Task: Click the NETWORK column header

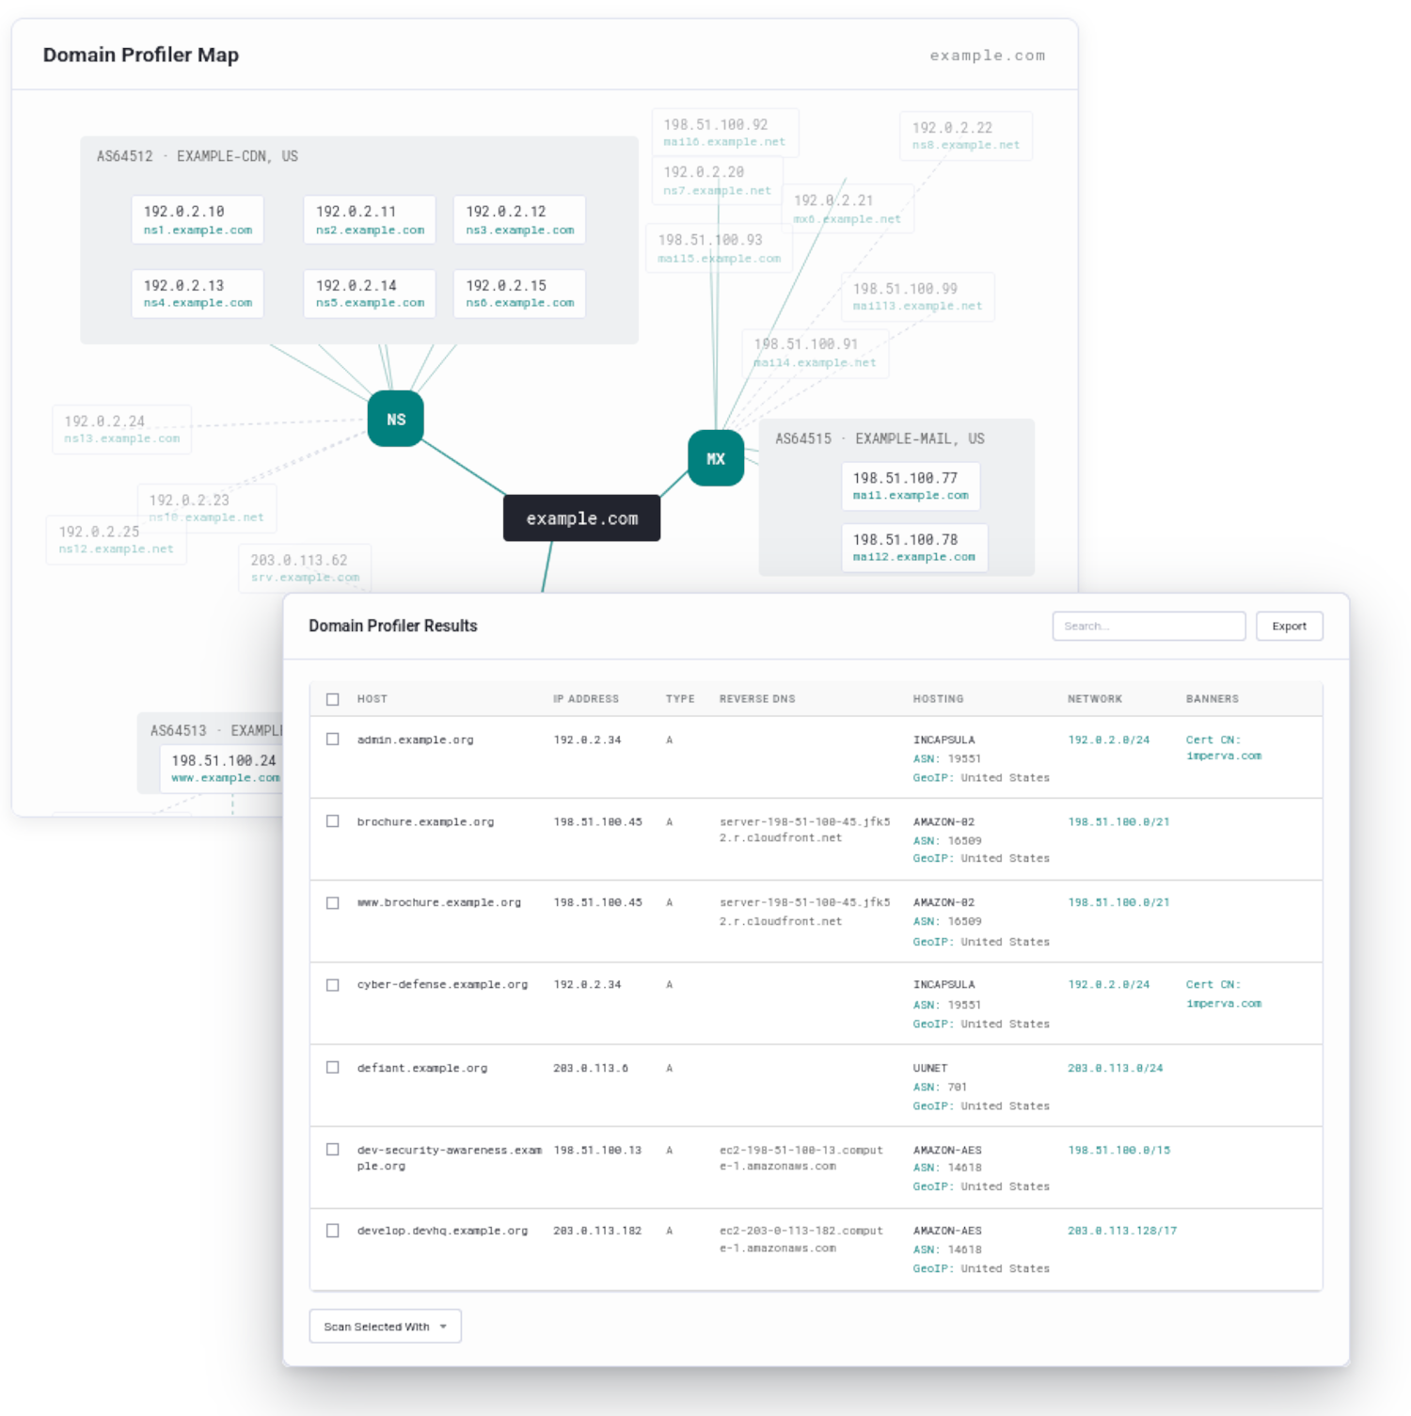Action: click(1095, 699)
